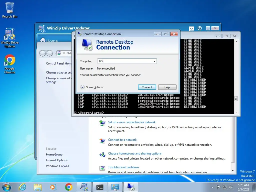Open the Windows Start menu
Screen dimensions: 256x192
(6, 187)
